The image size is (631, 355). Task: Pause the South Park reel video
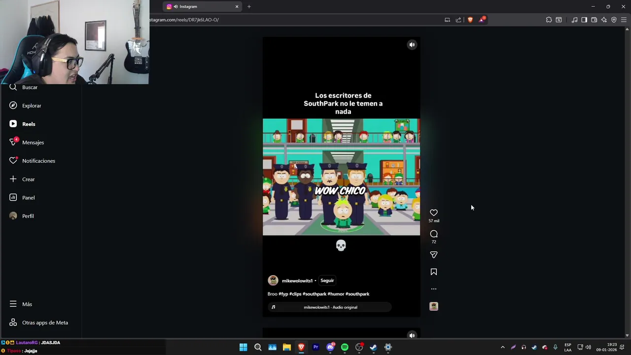pos(341,177)
